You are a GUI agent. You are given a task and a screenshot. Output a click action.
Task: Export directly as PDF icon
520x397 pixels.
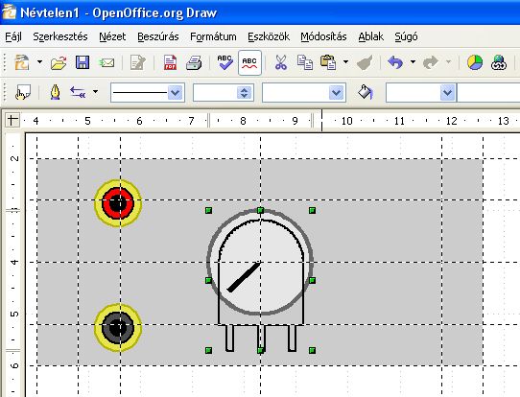(170, 62)
